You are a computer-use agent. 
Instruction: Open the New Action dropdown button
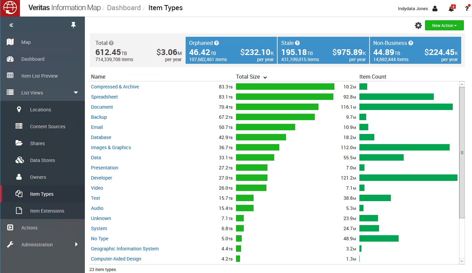(x=444, y=26)
